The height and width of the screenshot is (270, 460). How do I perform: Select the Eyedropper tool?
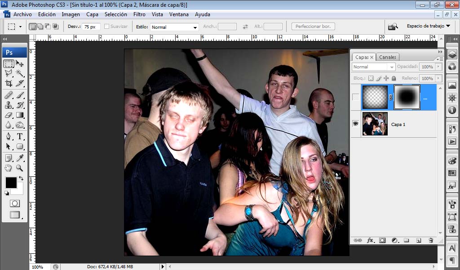click(x=20, y=158)
